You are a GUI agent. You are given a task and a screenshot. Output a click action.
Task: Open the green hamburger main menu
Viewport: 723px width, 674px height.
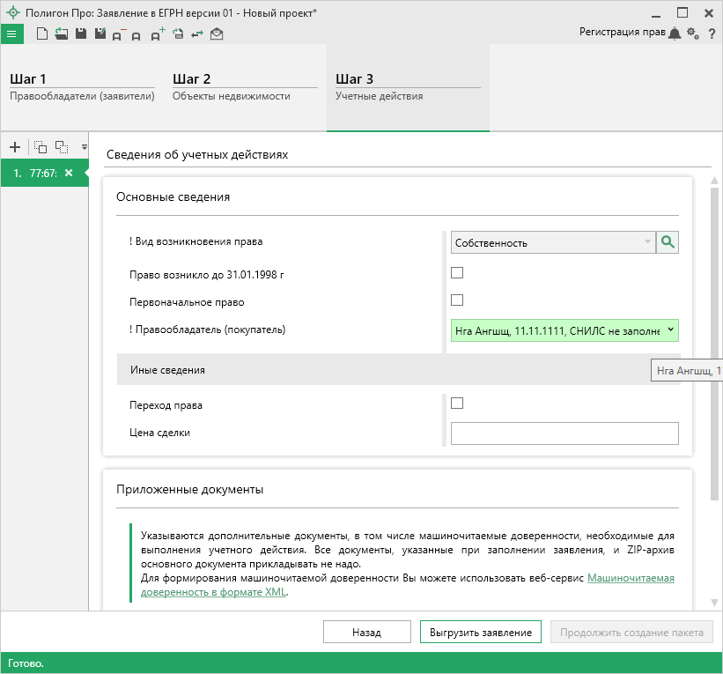pos(11,34)
